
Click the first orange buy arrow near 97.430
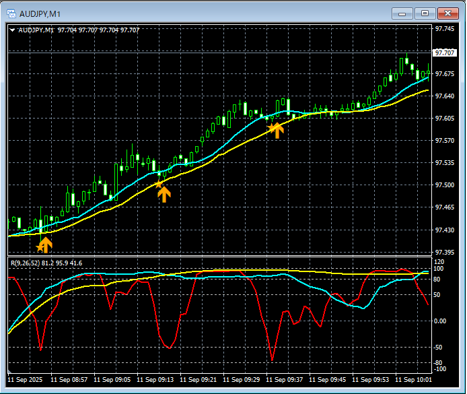[45, 243]
